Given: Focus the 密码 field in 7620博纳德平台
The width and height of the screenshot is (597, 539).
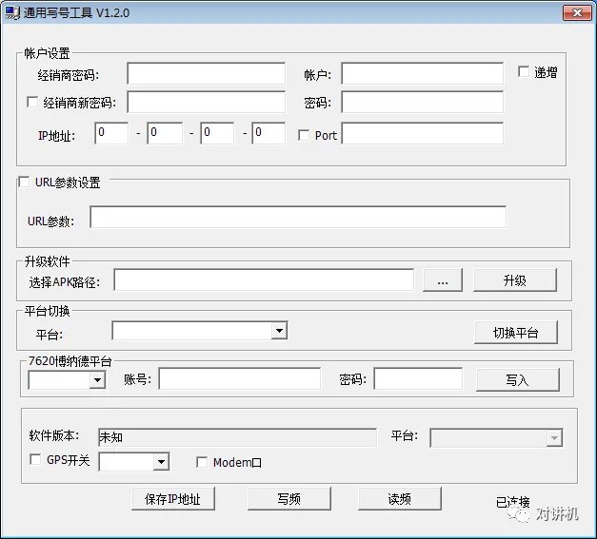Looking at the screenshot, I should point(418,378).
